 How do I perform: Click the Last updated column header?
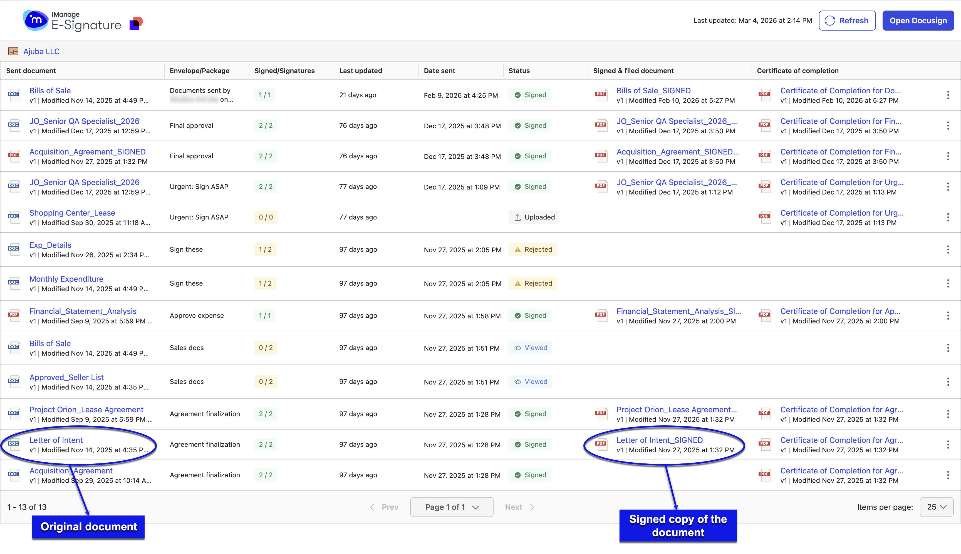tap(360, 71)
